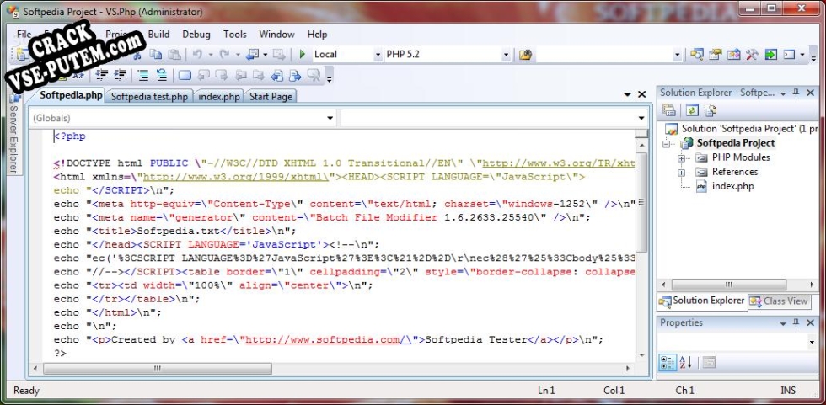Open the Redo history dropdown arrow

tap(238, 54)
